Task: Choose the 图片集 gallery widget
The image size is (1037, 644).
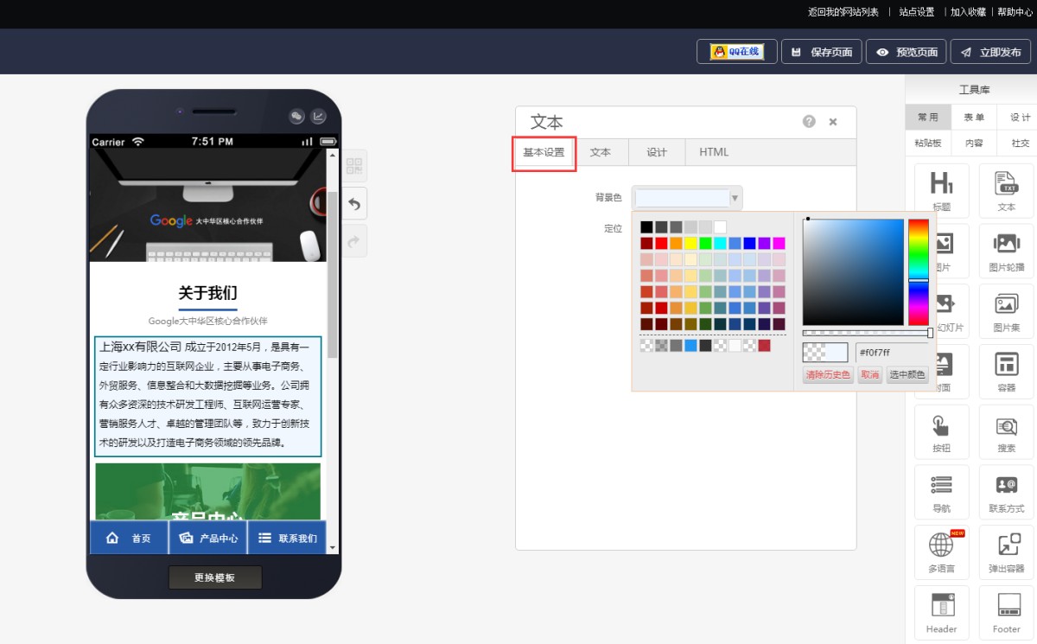Action: 1006,311
